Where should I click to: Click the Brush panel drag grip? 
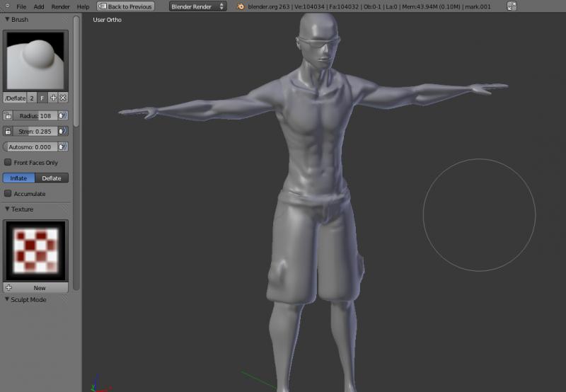pyautogui.click(x=65, y=20)
